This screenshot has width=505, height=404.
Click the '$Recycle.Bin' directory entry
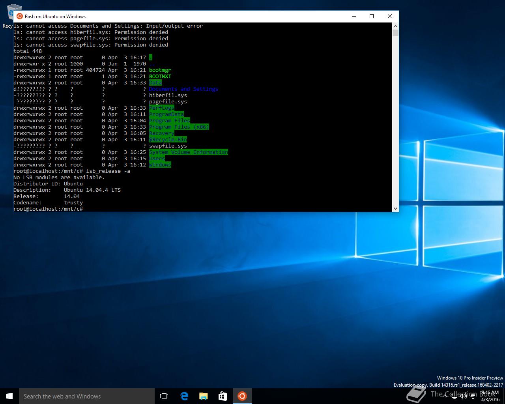168,139
